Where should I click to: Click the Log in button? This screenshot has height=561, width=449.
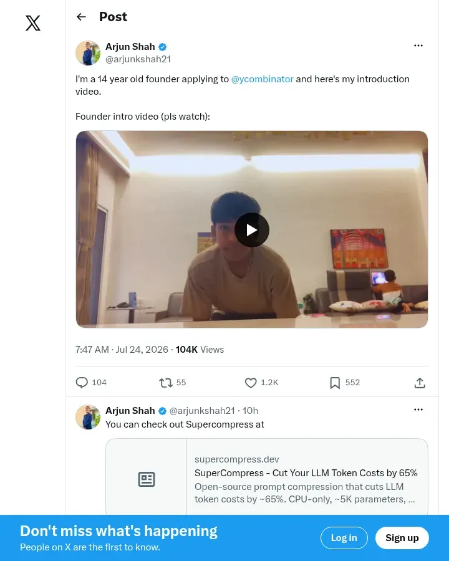[344, 538]
